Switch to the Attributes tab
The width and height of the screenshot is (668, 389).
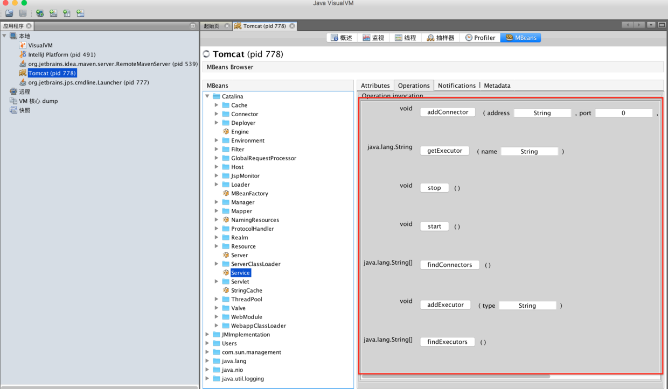pyautogui.click(x=375, y=86)
